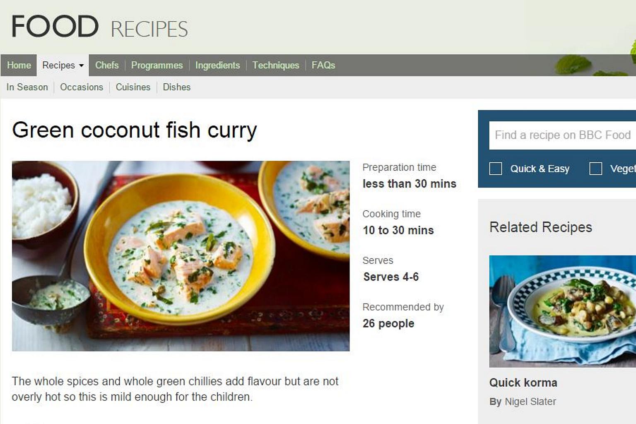Open the Quick korma recipe thumbnail
Viewport: 636px width, 424px height.
pos(562,311)
